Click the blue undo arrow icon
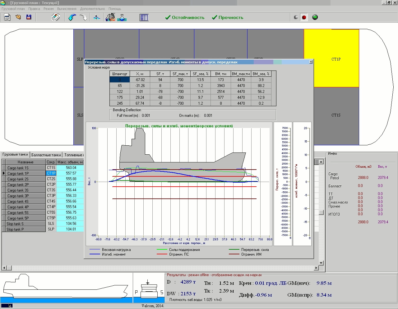The height and width of the screenshot is (309, 398). (x=72, y=17)
